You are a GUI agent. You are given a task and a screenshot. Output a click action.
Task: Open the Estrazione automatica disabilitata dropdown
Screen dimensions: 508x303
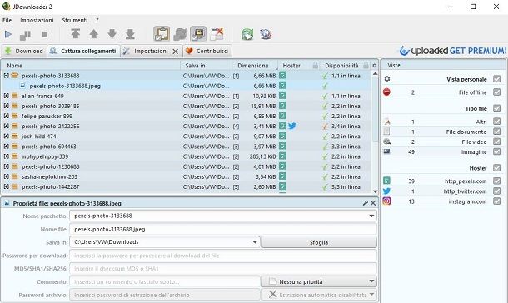[319, 295]
